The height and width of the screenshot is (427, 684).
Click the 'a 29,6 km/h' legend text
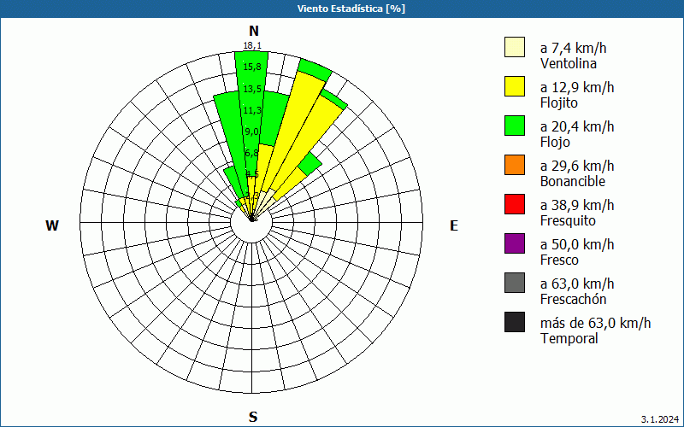pos(577,166)
